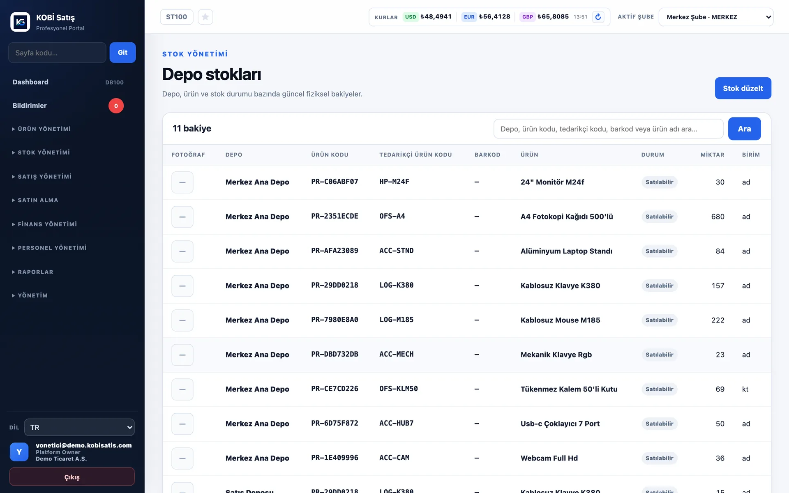Click Satılabilir badge in Mekanik Klavye row

pos(659,355)
